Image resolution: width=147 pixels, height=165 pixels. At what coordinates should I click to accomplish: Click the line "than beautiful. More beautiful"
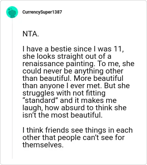point(73,78)
